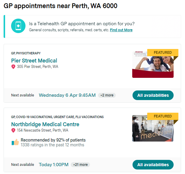Image resolution: width=185 pixels, height=174 pixels.
Task: Click the location pin beside 154 Newcastle Street
Action: [13, 130]
